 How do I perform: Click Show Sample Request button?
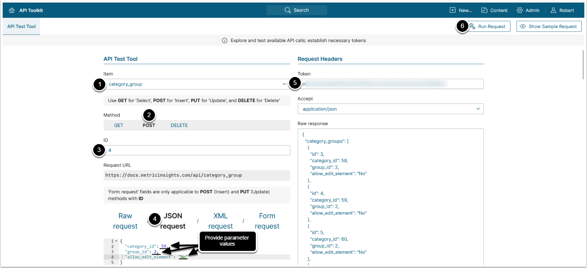pyautogui.click(x=549, y=27)
